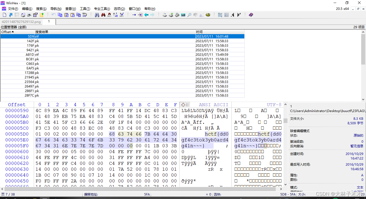Click the 页 7 / 38 status bar page indicator
366x199 pixels.
pyautogui.click(x=8, y=194)
